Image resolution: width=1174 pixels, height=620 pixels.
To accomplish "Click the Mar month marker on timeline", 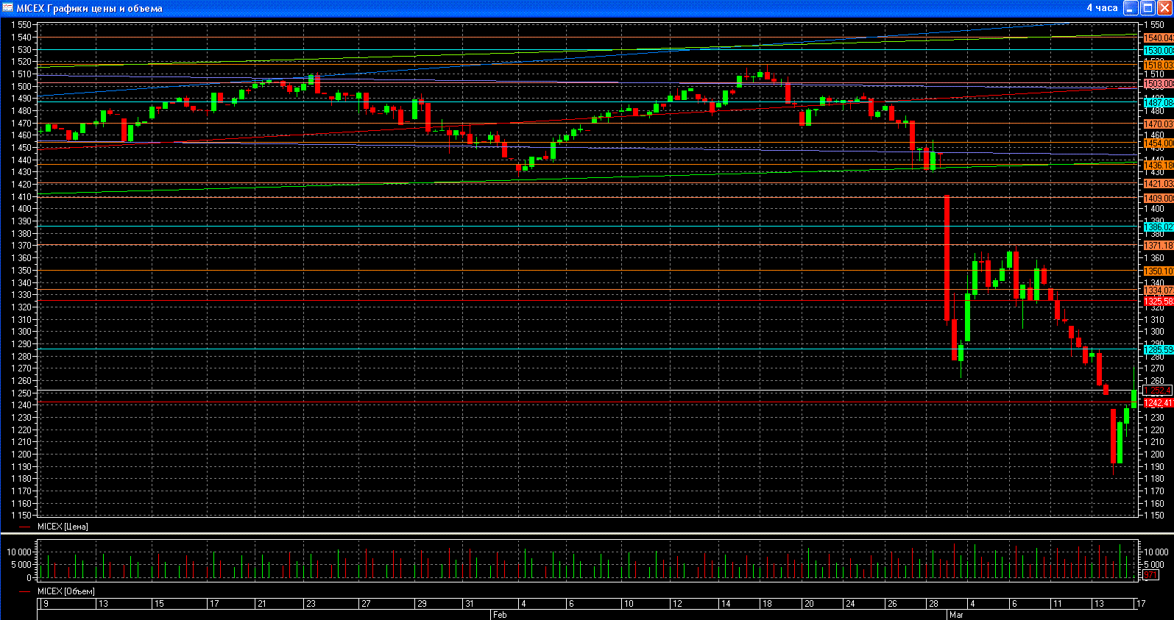I will [956, 614].
